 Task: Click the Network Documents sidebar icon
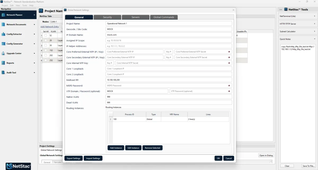[3, 24]
